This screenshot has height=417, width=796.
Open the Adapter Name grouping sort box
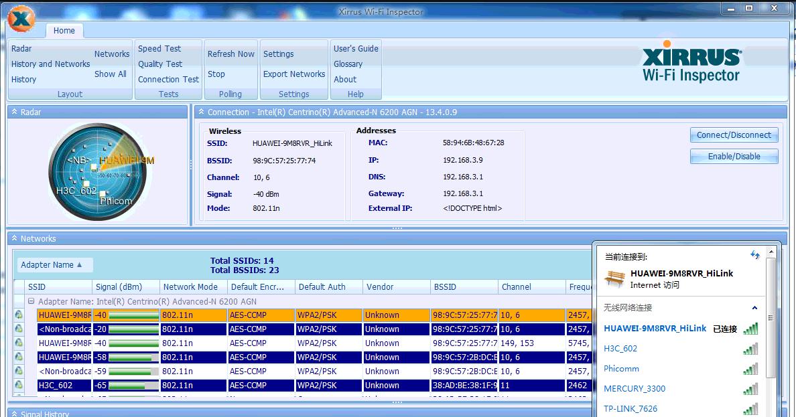[x=55, y=265]
